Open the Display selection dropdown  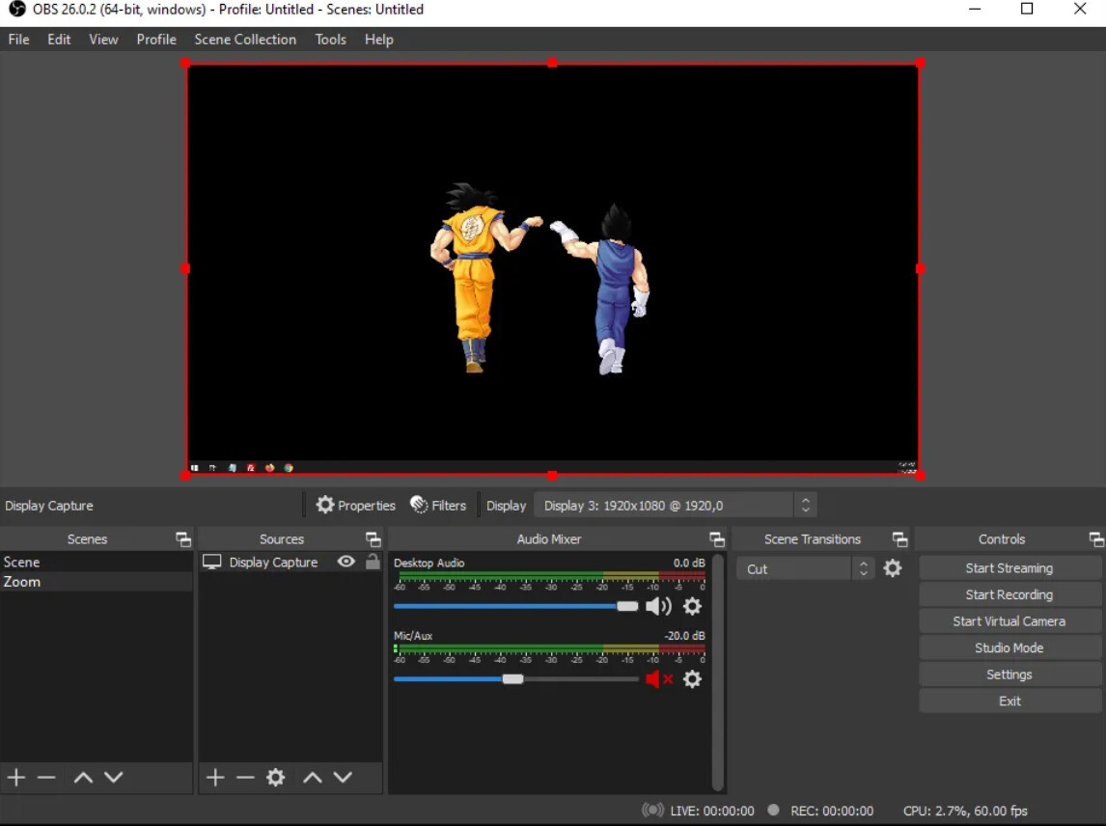coord(675,505)
